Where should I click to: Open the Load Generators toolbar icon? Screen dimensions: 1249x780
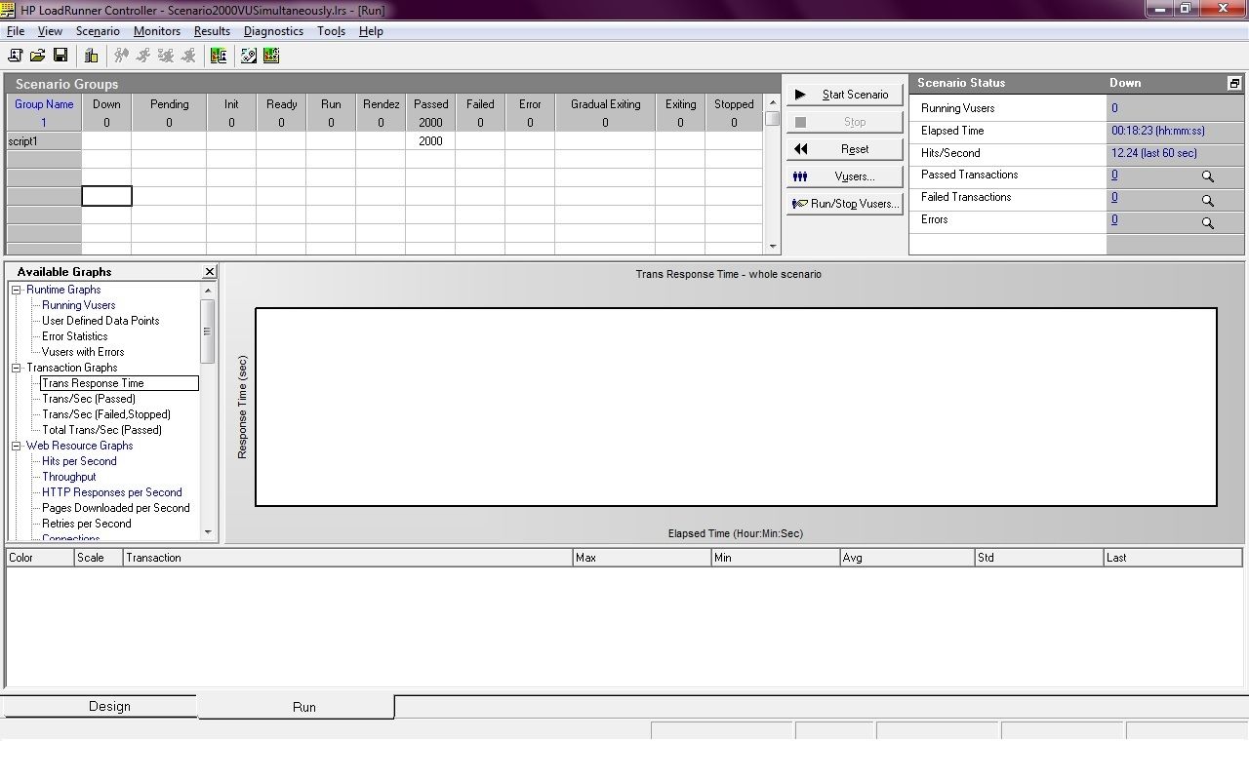pyautogui.click(x=91, y=56)
